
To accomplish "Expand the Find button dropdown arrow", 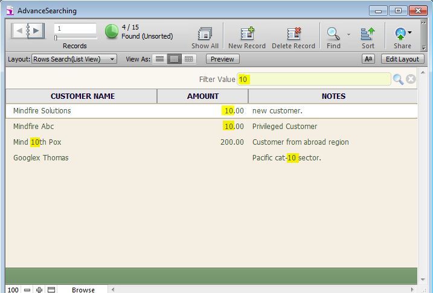I will click(x=348, y=34).
